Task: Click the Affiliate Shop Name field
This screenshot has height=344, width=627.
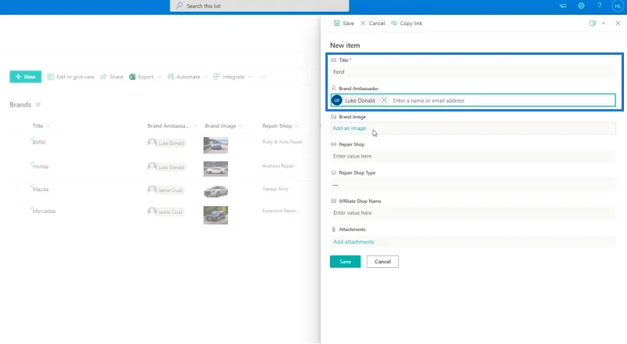Action: click(x=473, y=213)
